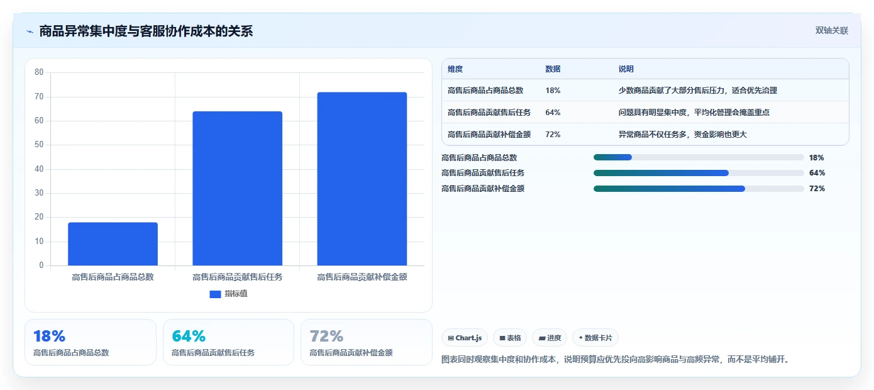The image size is (874, 390).
Task: Click progress label 高售后商品贡献补偿金额
Action: coord(483,189)
